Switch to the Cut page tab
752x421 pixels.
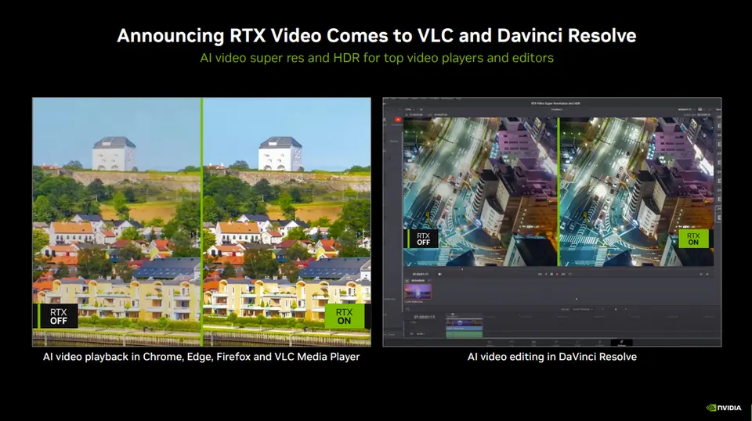pos(512,343)
